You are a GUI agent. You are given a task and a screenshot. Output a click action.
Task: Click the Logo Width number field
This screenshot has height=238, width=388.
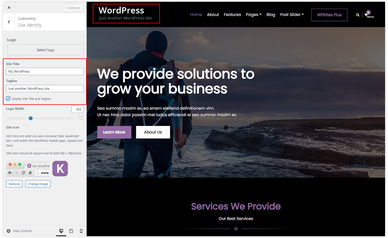tap(78, 110)
